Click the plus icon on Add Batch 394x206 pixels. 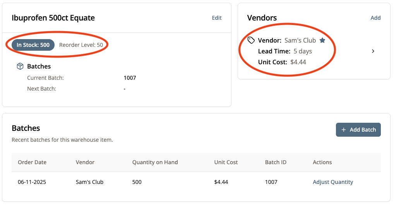point(344,130)
